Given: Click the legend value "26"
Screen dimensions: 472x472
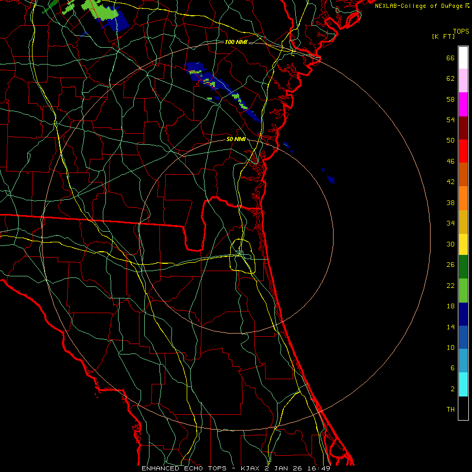Looking at the screenshot, I should pos(450,265).
